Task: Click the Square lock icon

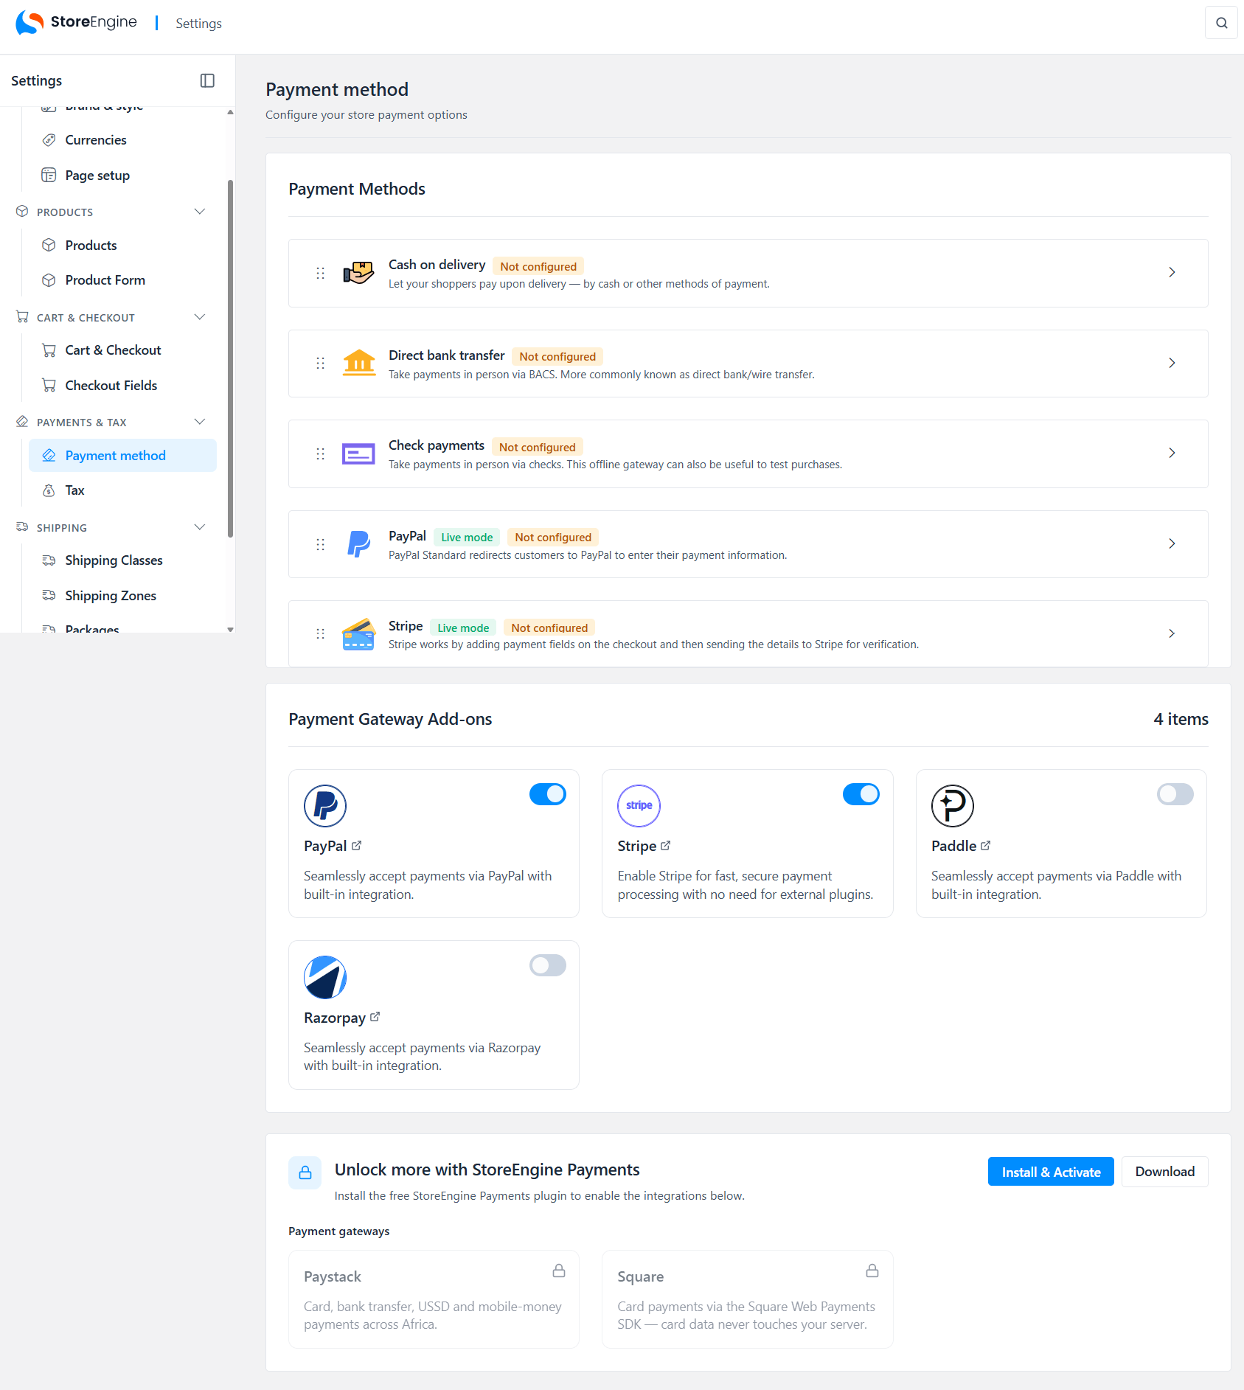Action: (x=872, y=1271)
